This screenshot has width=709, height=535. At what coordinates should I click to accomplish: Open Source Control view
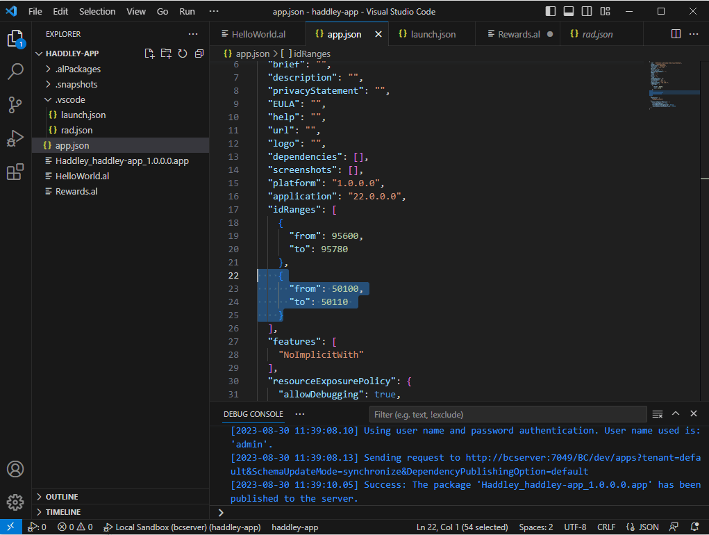(15, 105)
